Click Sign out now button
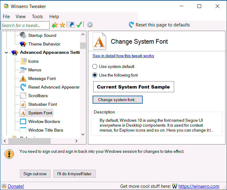The image size is (227, 190). point(35,174)
